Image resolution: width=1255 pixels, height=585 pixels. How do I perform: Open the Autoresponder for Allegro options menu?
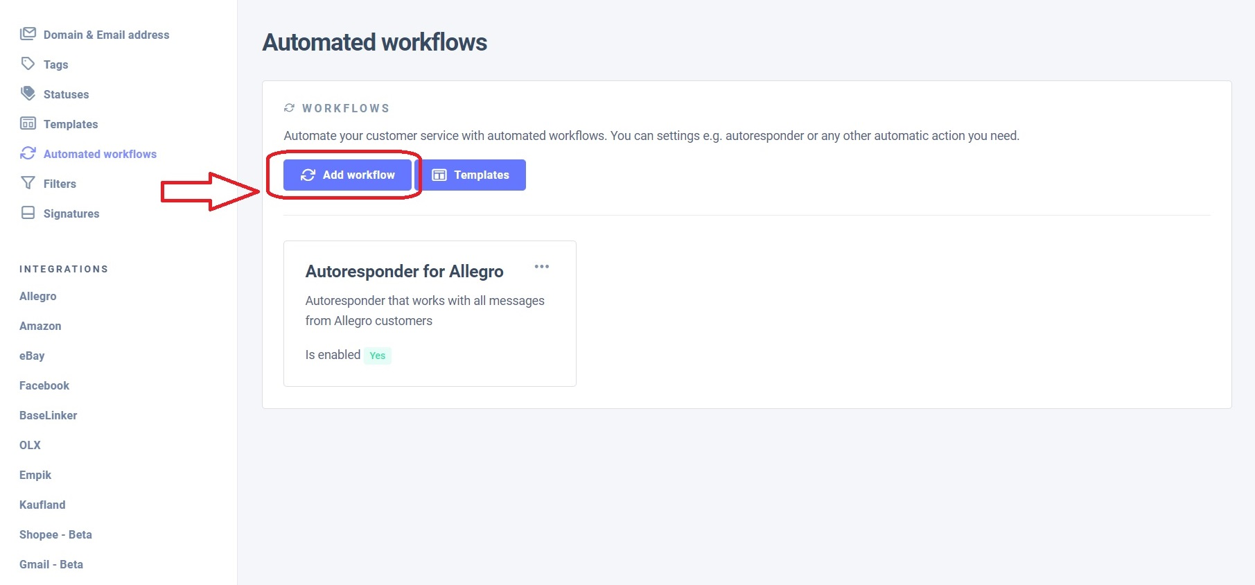coord(542,267)
